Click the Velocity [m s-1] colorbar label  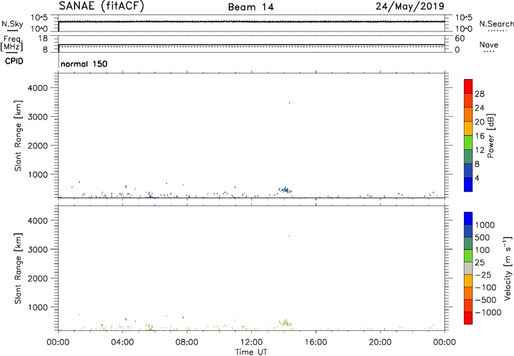click(508, 268)
